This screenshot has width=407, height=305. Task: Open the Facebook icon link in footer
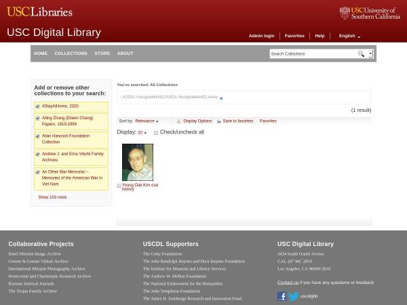coord(282,296)
